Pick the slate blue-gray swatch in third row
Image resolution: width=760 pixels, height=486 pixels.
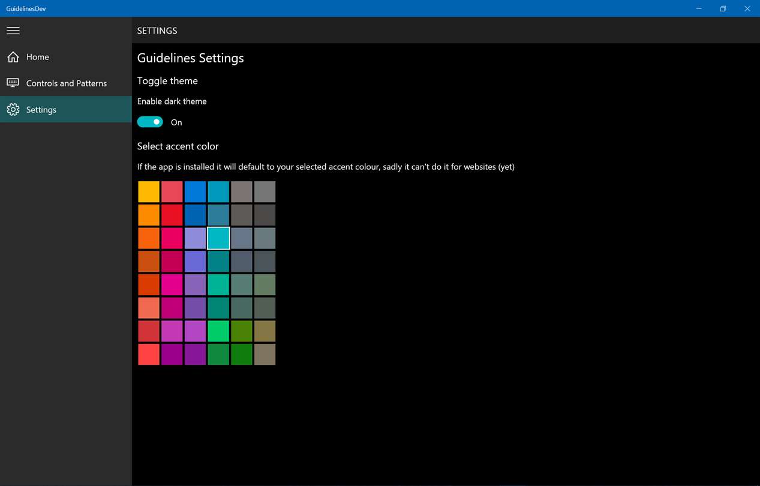click(241, 238)
